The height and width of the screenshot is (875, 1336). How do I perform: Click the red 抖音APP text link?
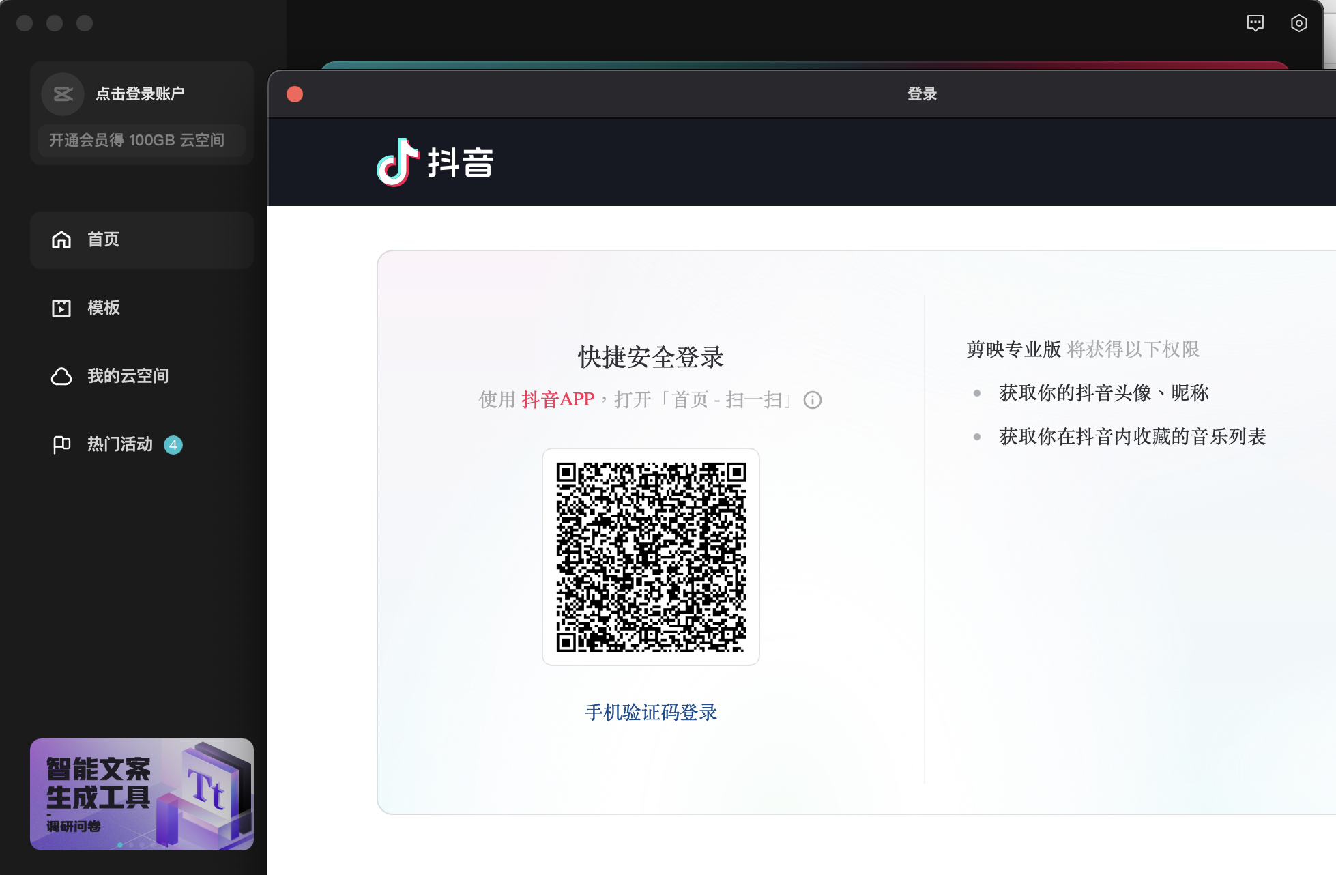pos(557,399)
